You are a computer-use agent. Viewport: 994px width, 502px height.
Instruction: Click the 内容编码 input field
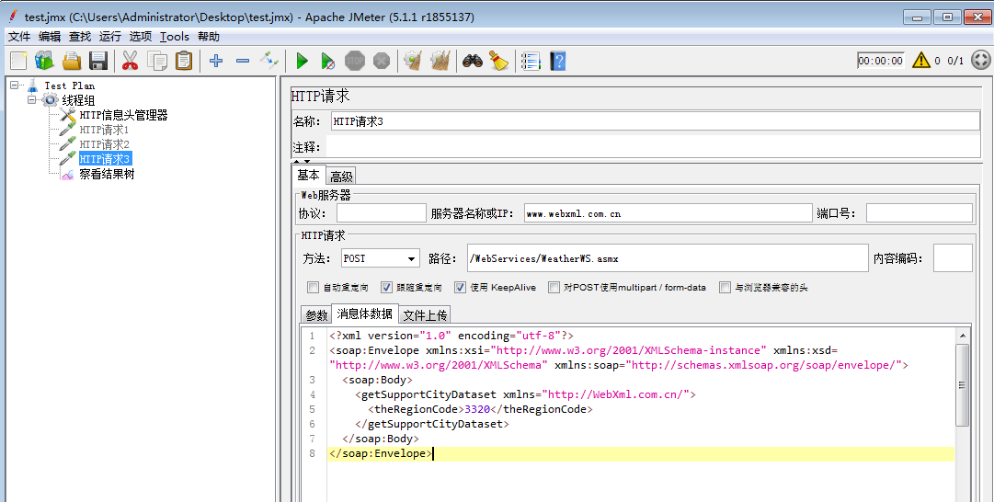[952, 258]
